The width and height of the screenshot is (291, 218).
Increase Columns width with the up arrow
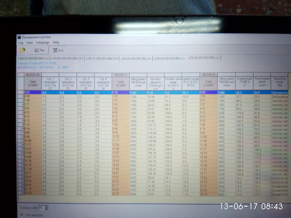point(47,206)
